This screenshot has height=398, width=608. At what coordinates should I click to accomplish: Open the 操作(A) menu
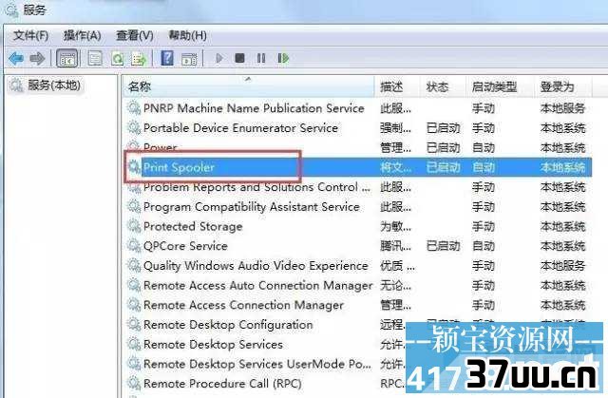[83, 36]
